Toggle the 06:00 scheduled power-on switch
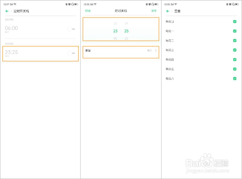 pos(71,29)
